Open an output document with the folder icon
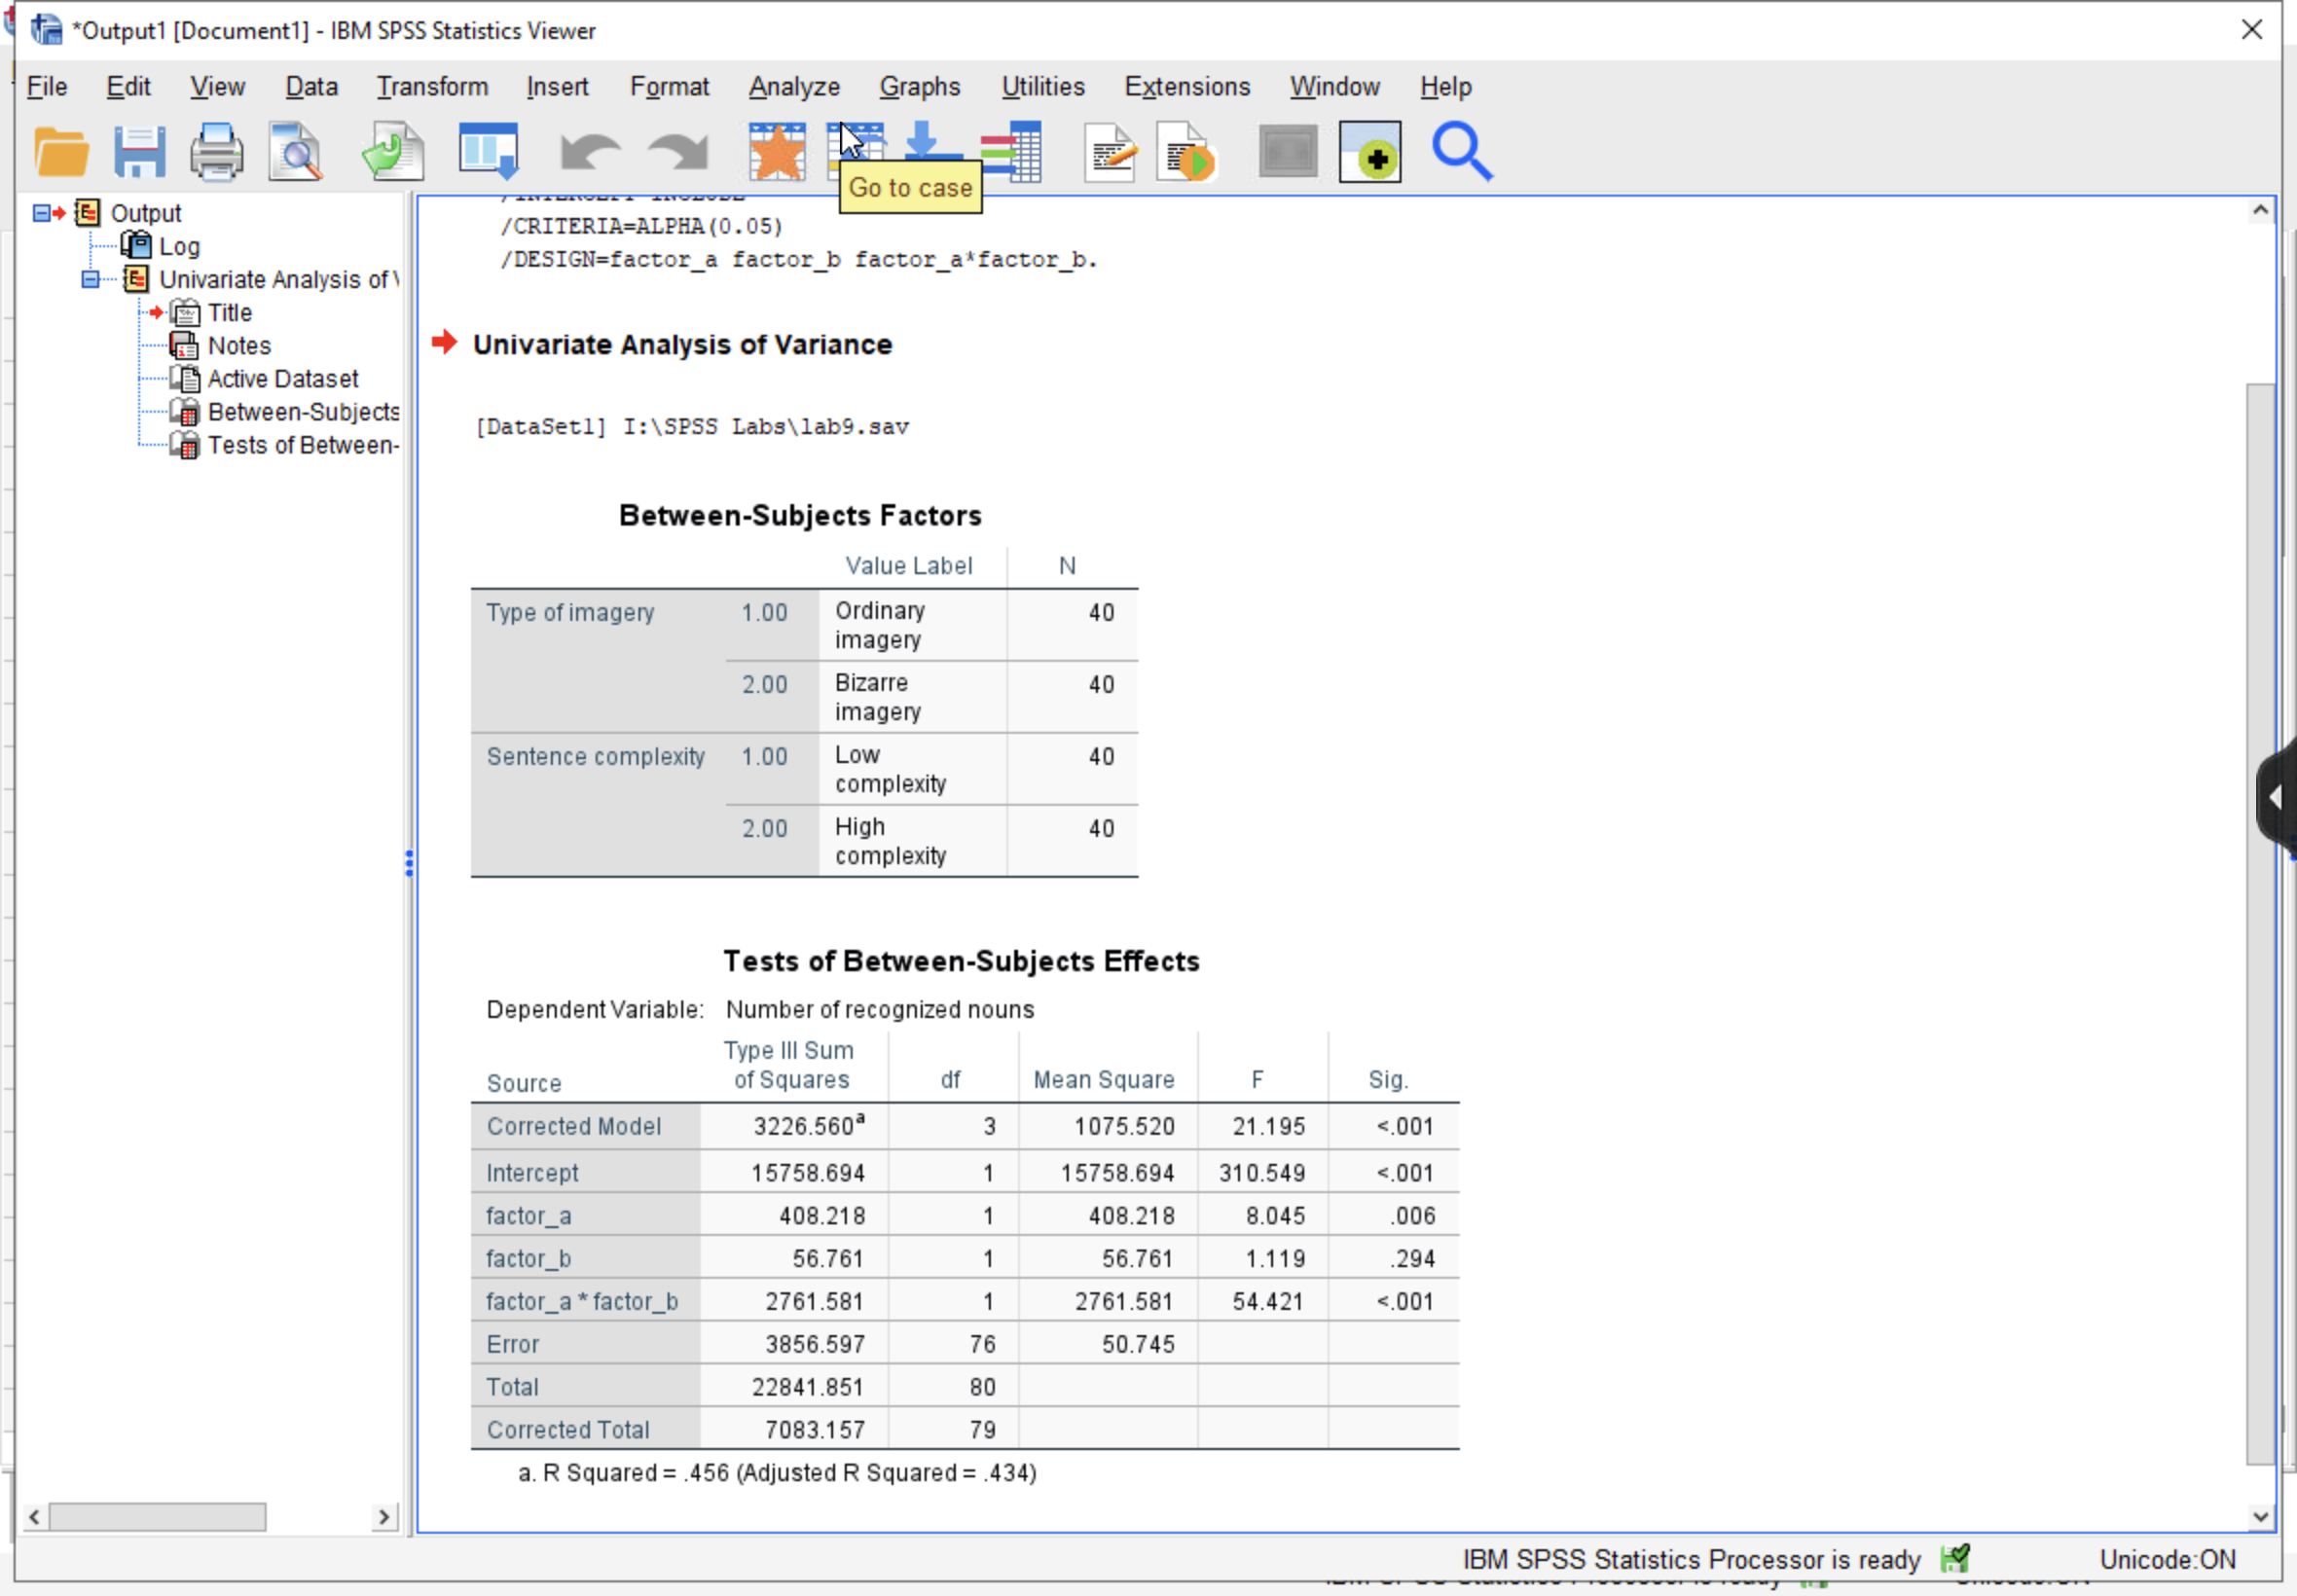 [x=60, y=150]
